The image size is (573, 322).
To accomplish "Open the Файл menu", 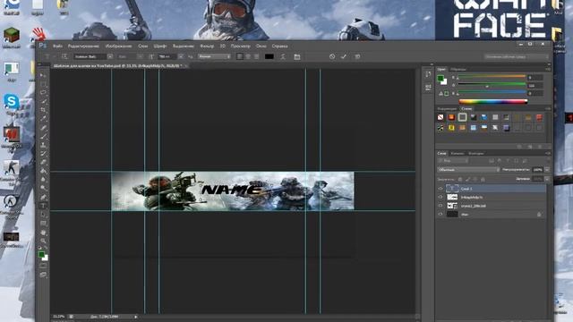I will (x=57, y=47).
